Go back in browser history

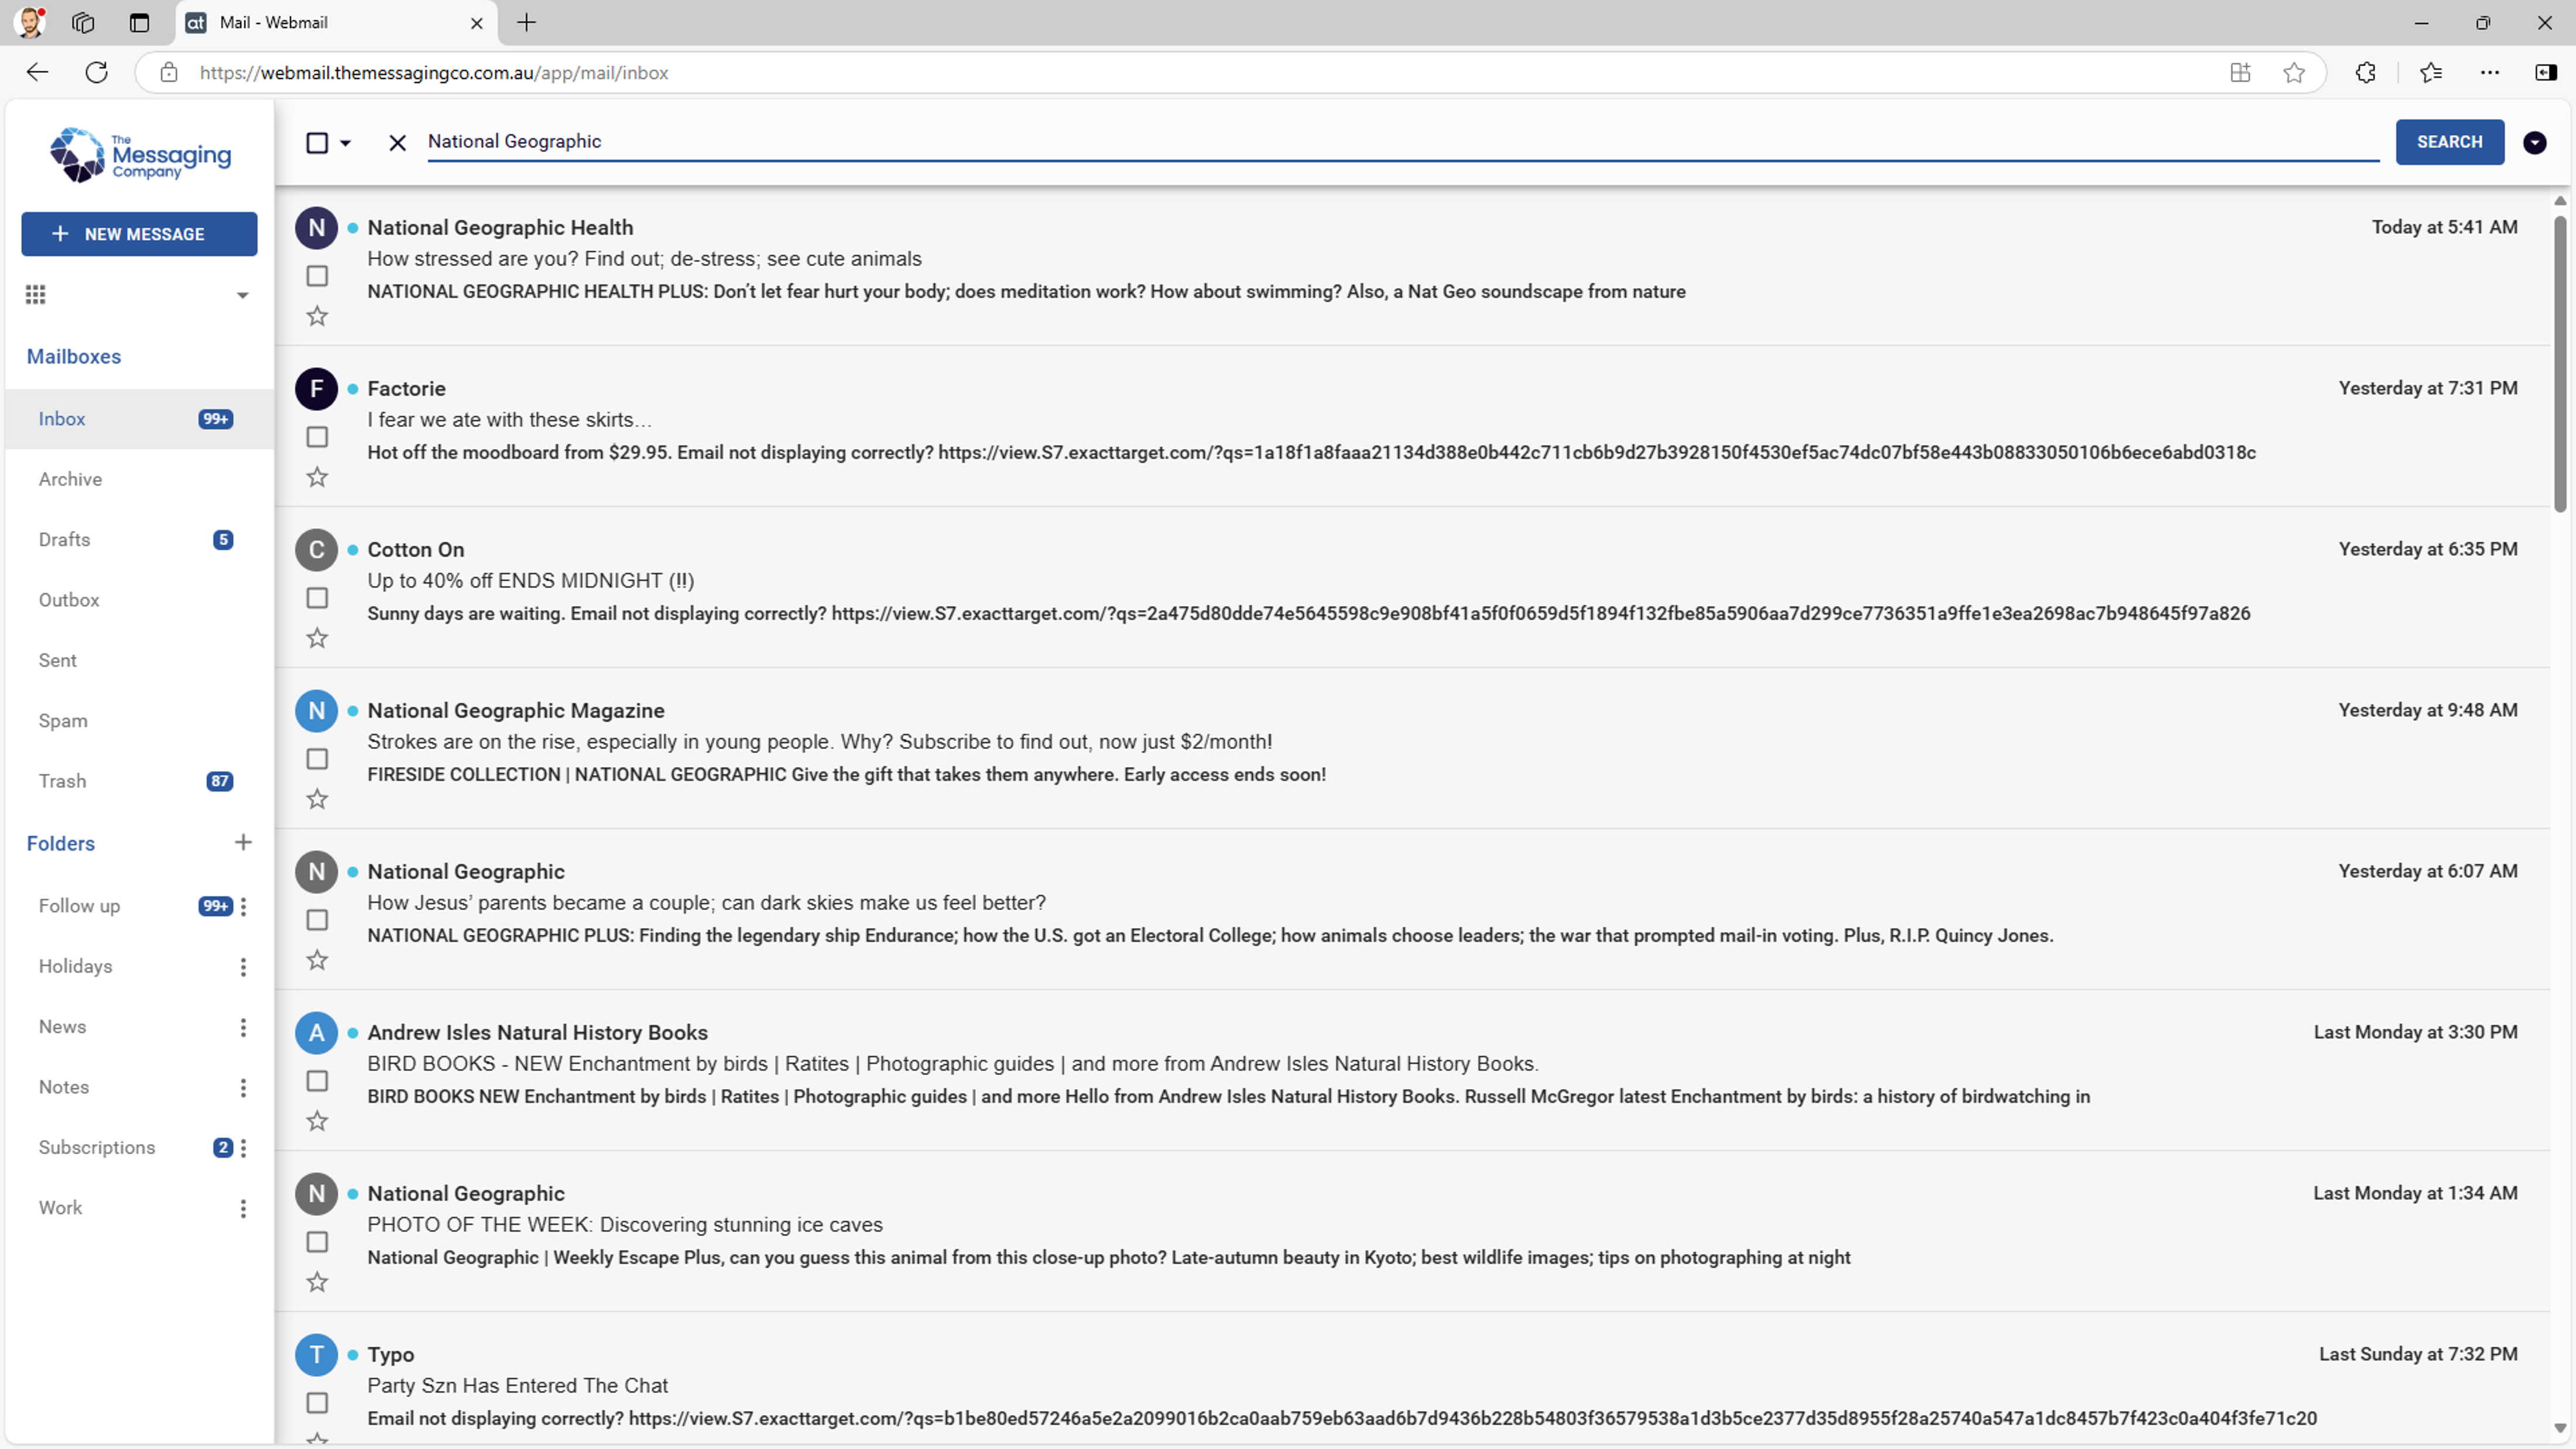(37, 72)
